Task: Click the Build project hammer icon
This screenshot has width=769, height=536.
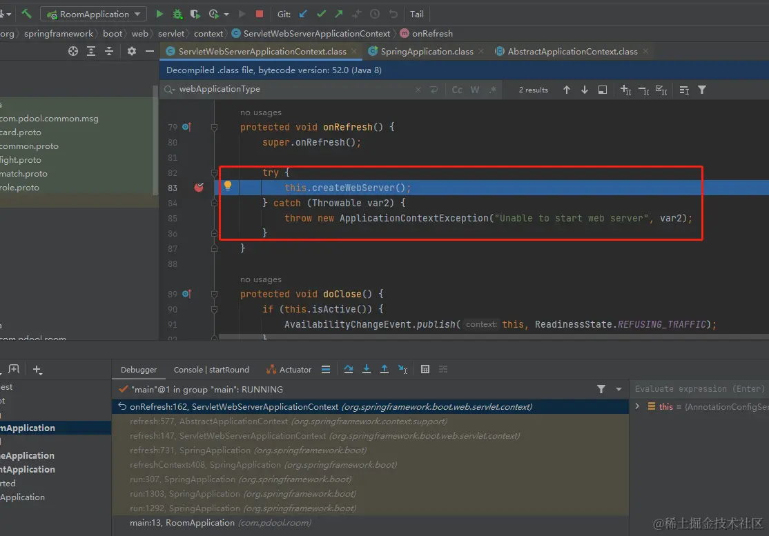Action: point(26,14)
